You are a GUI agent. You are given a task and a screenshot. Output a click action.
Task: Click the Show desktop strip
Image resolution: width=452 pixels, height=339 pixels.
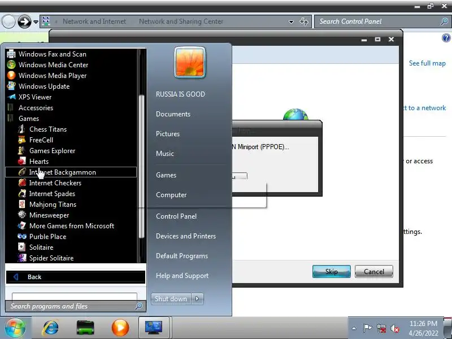pos(447,328)
